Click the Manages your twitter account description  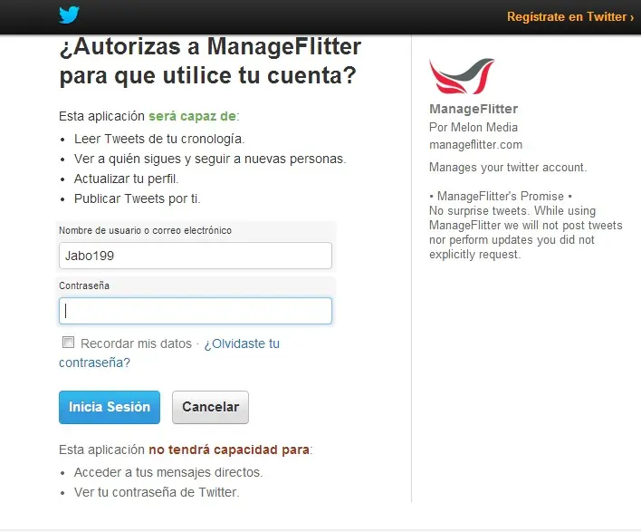[508, 168]
